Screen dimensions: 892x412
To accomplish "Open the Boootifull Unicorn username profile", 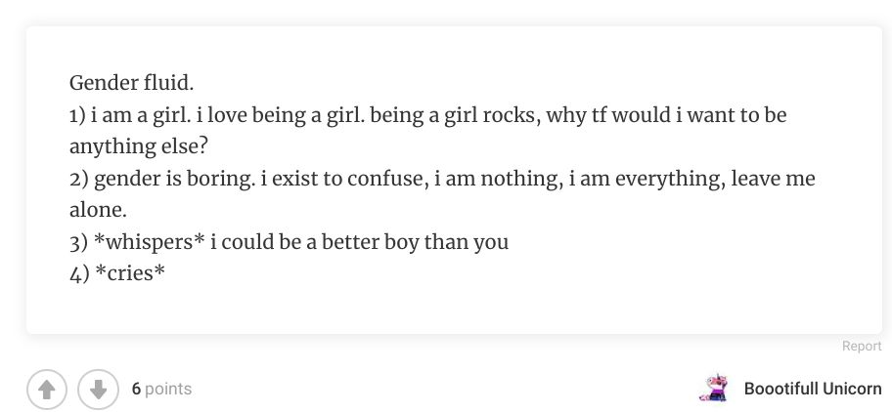I will 812,389.
